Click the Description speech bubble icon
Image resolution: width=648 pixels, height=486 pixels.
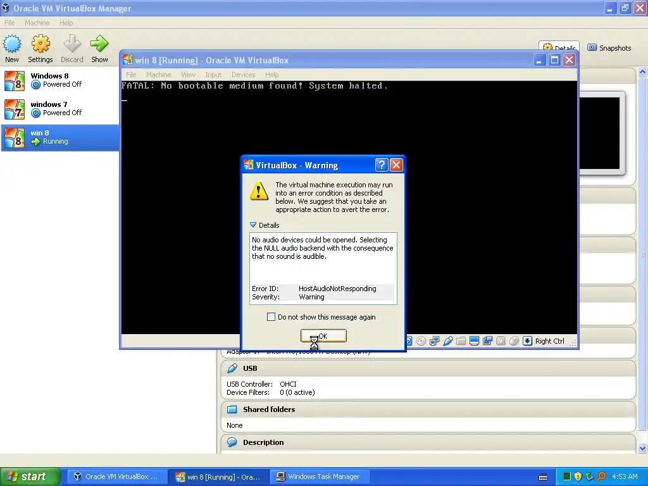[x=232, y=442]
